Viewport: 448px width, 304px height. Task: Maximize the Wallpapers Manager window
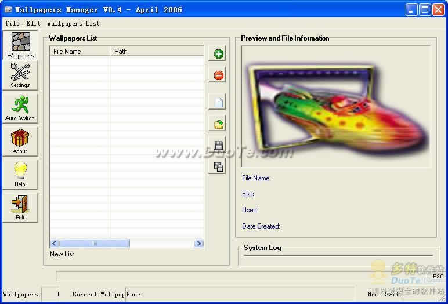[x=425, y=10]
